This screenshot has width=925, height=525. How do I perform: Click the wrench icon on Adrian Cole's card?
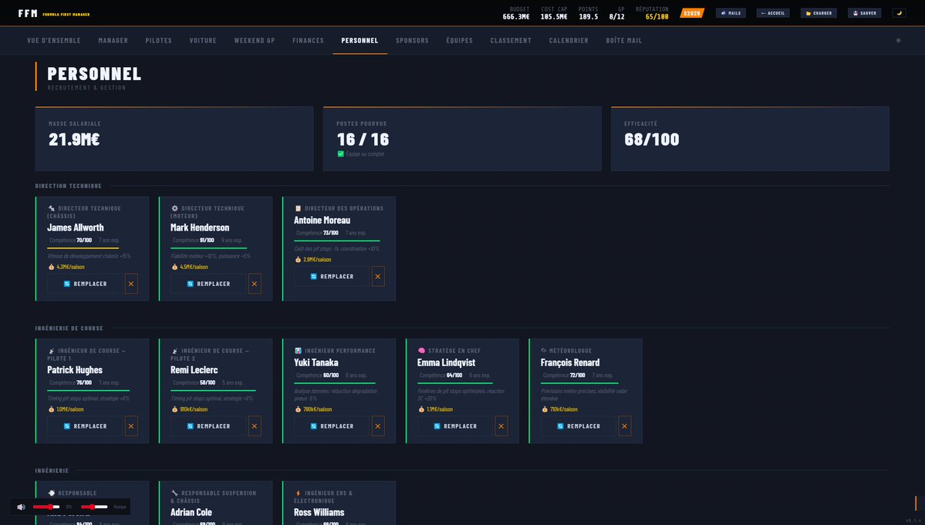(x=174, y=493)
